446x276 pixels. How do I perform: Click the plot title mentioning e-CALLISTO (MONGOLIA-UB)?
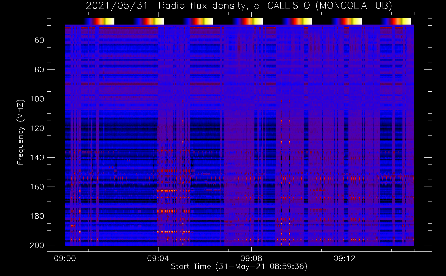click(239, 6)
